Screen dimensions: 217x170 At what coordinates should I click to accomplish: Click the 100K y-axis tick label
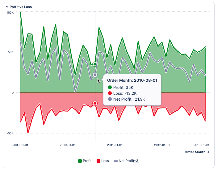(10, 13)
